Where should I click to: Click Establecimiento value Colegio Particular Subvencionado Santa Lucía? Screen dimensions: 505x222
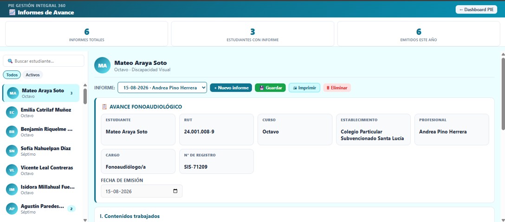point(372,135)
